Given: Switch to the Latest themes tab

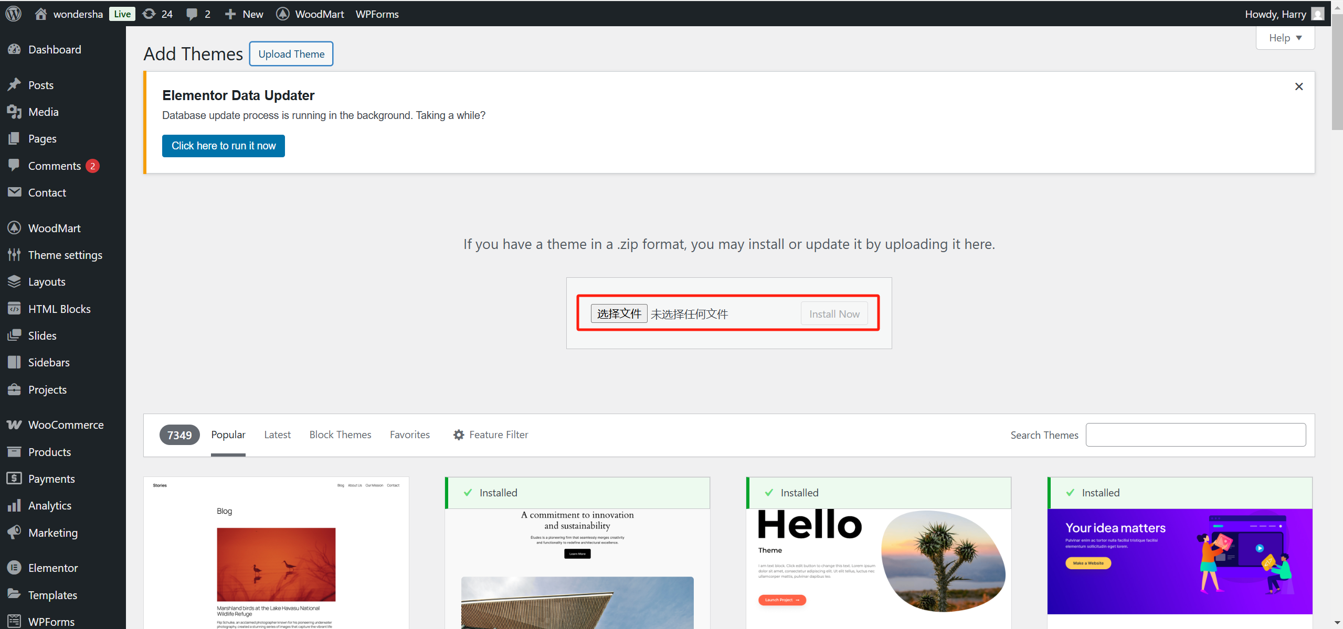Looking at the screenshot, I should click(x=277, y=435).
